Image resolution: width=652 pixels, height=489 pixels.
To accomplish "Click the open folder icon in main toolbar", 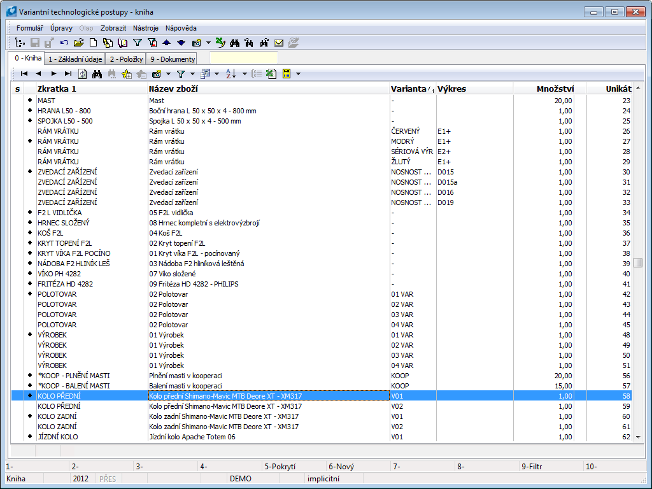I will coord(78,43).
